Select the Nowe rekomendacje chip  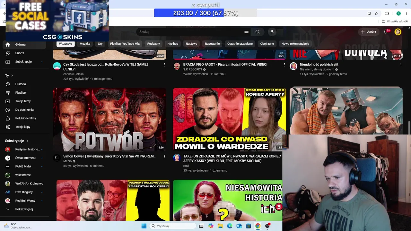click(295, 44)
